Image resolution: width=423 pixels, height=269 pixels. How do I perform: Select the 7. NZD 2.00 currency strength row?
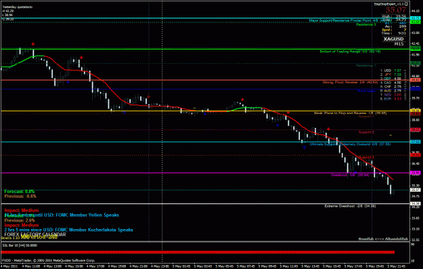click(391, 95)
